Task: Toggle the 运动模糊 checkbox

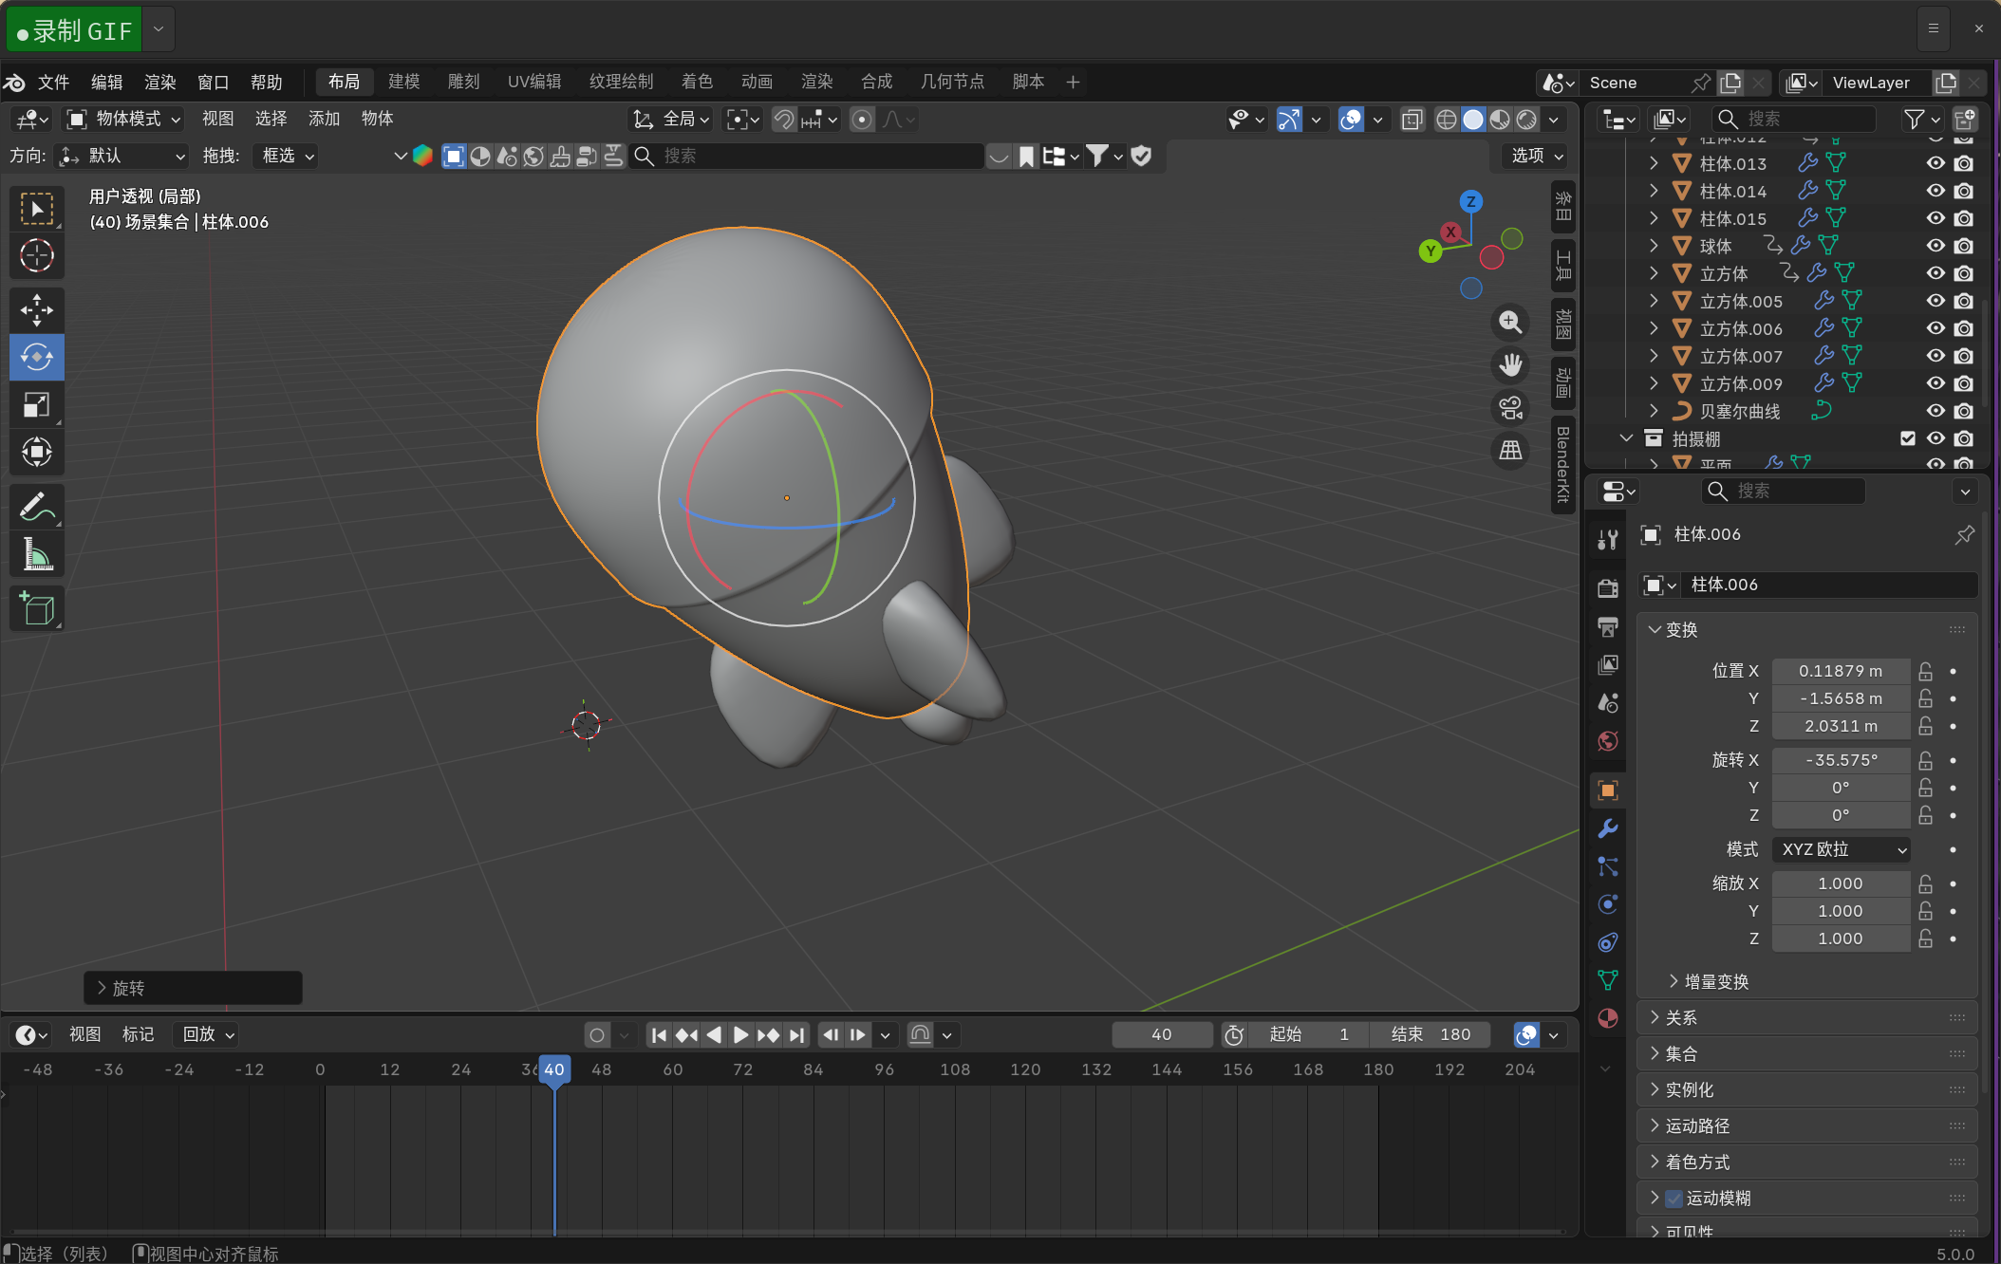Action: [x=1674, y=1199]
